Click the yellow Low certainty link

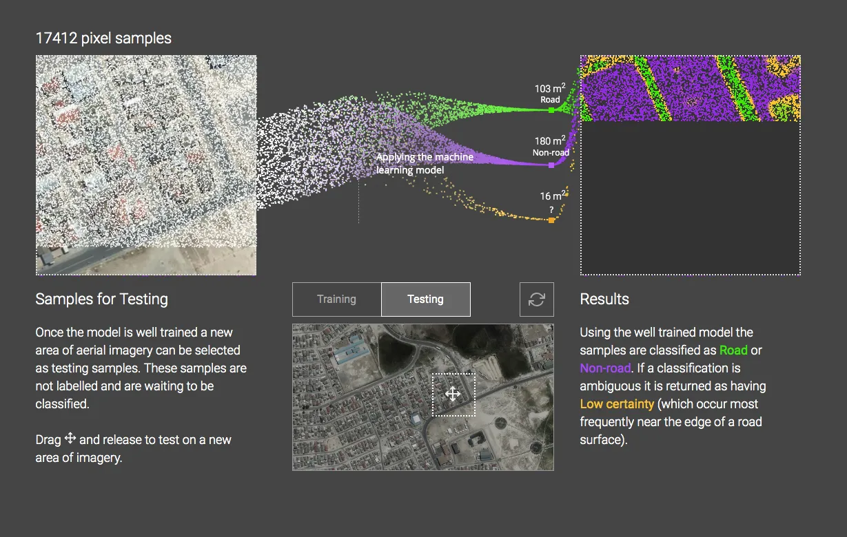pos(617,403)
